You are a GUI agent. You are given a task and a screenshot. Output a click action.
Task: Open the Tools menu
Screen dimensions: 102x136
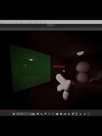tap(17, 23)
